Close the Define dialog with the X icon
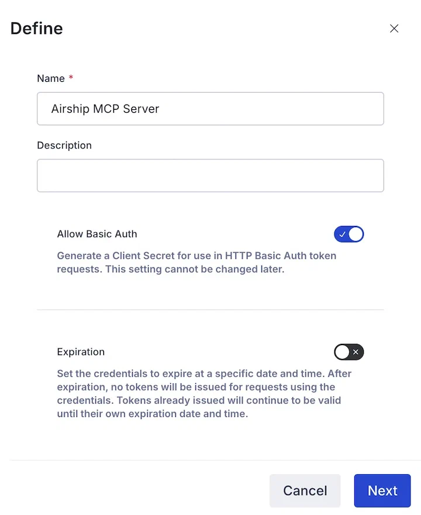Image resolution: width=421 pixels, height=515 pixels. tap(394, 29)
